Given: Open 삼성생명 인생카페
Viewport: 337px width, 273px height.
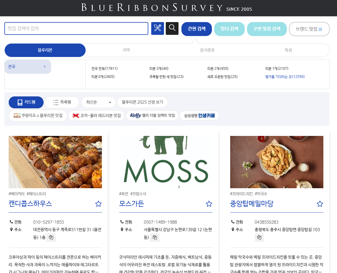Looking at the screenshot, I should 199,116.
